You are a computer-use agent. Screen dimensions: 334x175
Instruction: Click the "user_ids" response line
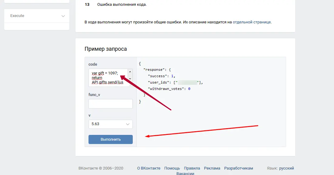[175, 82]
